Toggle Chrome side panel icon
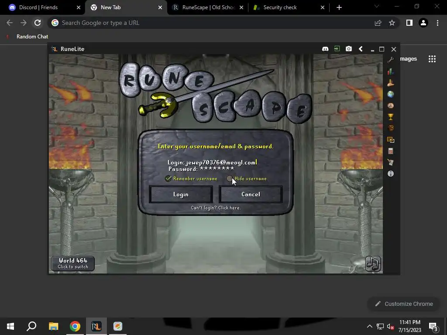Viewport: 447px width, 335px height. click(x=409, y=23)
